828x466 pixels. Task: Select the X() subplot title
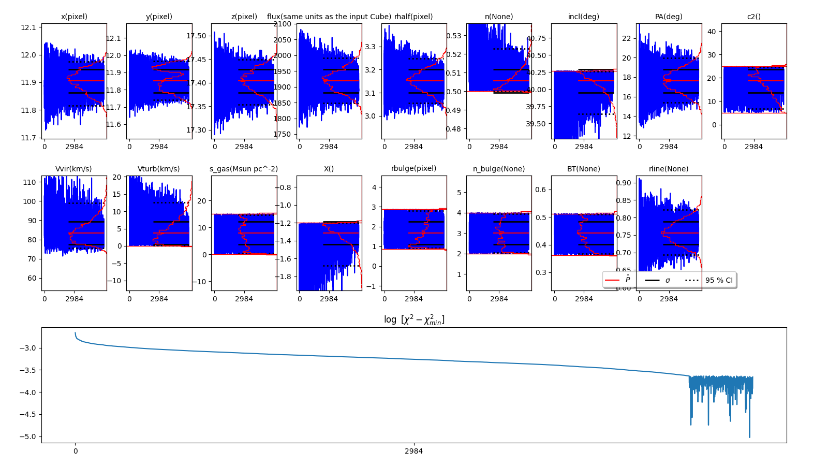[x=329, y=169]
